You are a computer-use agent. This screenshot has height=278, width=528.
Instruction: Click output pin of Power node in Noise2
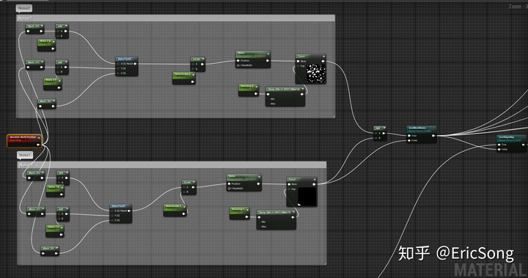(x=323, y=62)
